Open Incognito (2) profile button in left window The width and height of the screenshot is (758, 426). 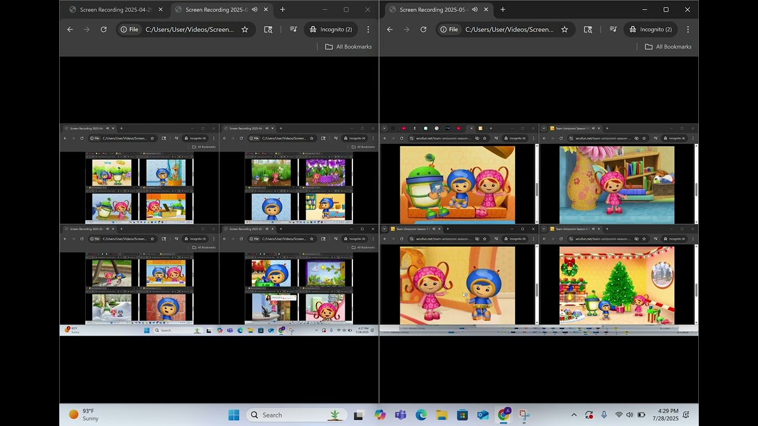(x=331, y=30)
